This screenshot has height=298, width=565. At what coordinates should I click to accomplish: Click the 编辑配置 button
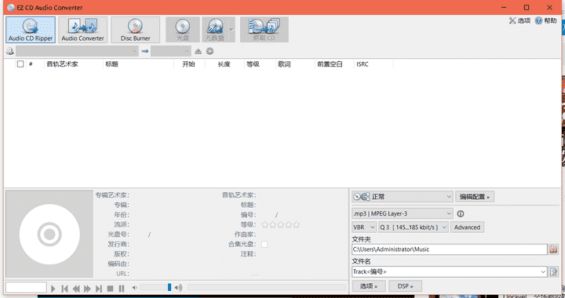[x=475, y=197]
